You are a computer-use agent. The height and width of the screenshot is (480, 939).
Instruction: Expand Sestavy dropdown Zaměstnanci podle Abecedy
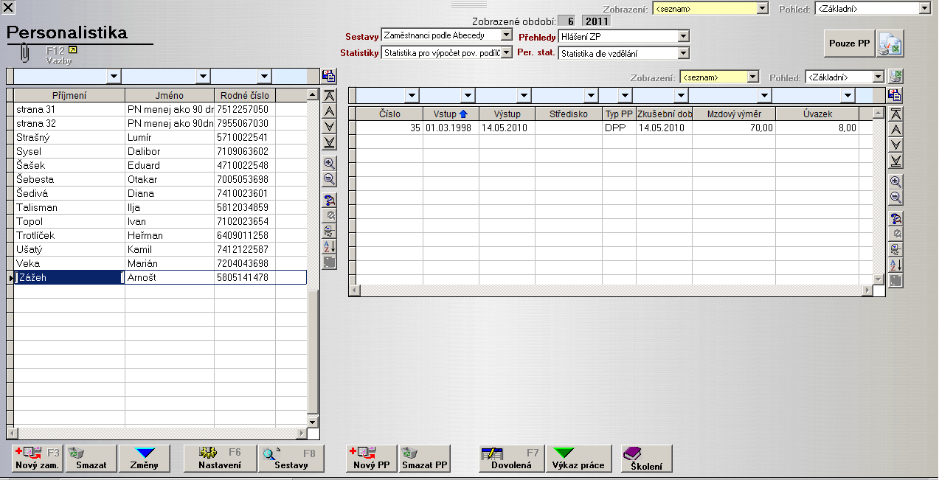coord(506,35)
